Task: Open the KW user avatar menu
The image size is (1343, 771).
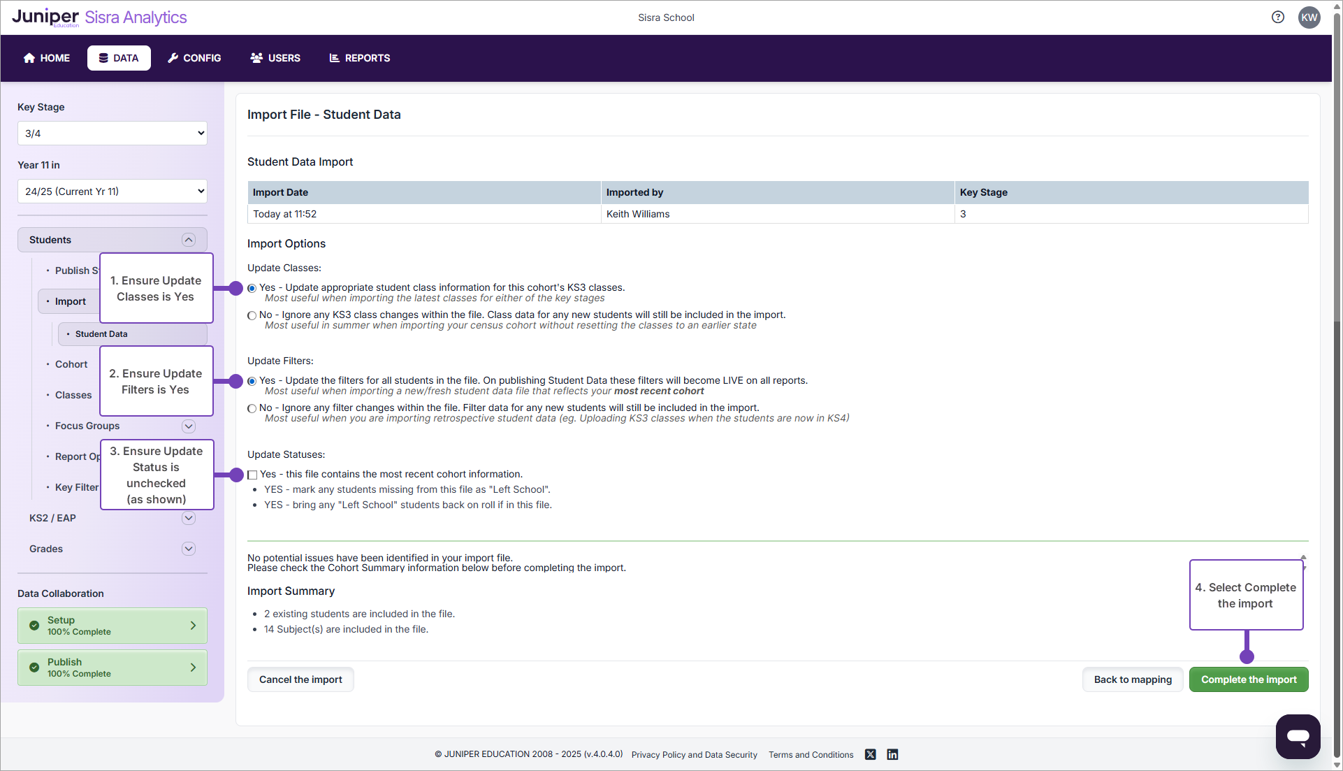Action: [1309, 17]
